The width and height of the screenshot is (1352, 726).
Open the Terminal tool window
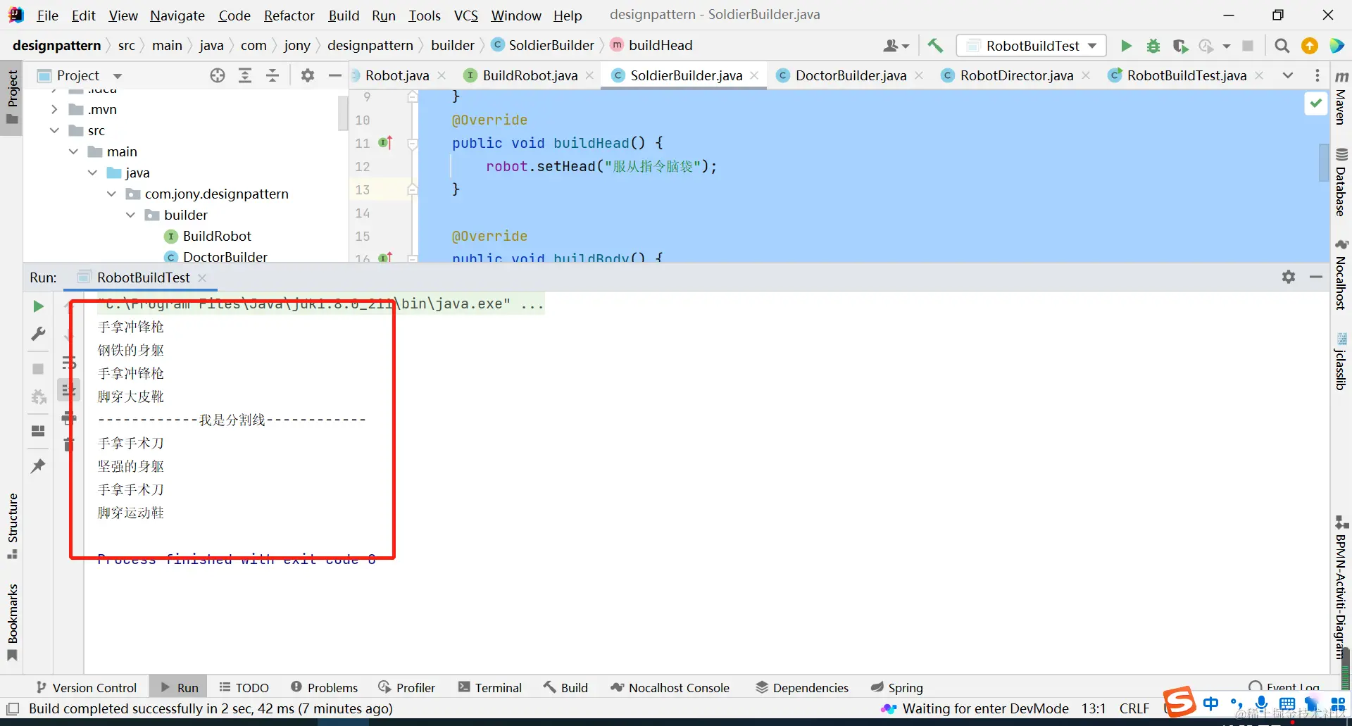click(490, 687)
